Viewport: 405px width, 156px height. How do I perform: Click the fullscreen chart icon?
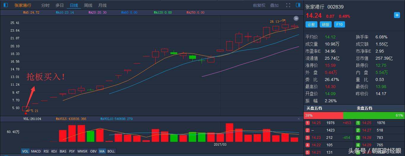click(x=288, y=5)
